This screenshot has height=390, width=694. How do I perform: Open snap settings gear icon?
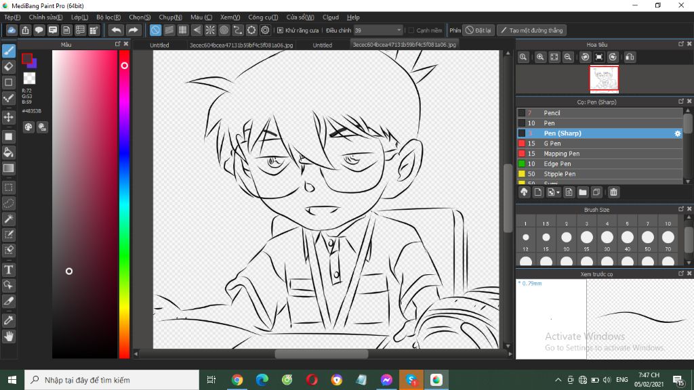coord(265,30)
